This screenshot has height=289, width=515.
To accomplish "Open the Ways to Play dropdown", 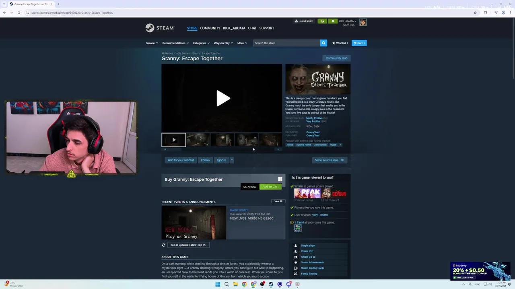I will coord(223,43).
